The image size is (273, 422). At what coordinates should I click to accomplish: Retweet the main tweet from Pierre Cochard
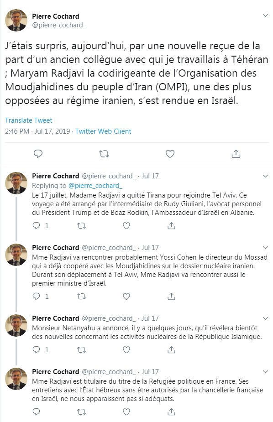pos(104,154)
